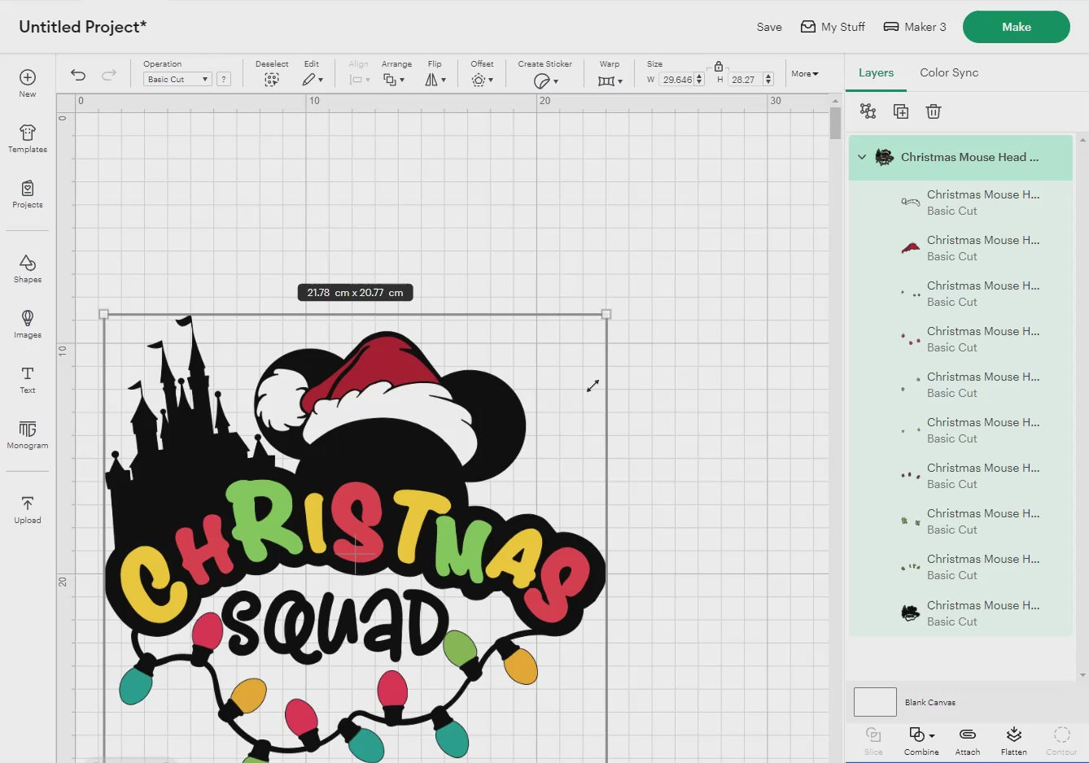Undo the last action
The height and width of the screenshot is (763, 1089).
[78, 75]
